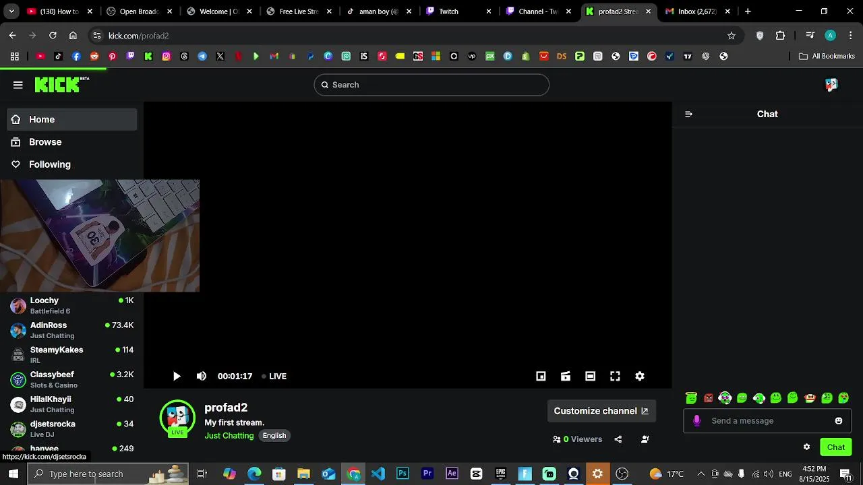The height and width of the screenshot is (485, 863).
Task: Open video player settings gear
Action: (x=640, y=377)
